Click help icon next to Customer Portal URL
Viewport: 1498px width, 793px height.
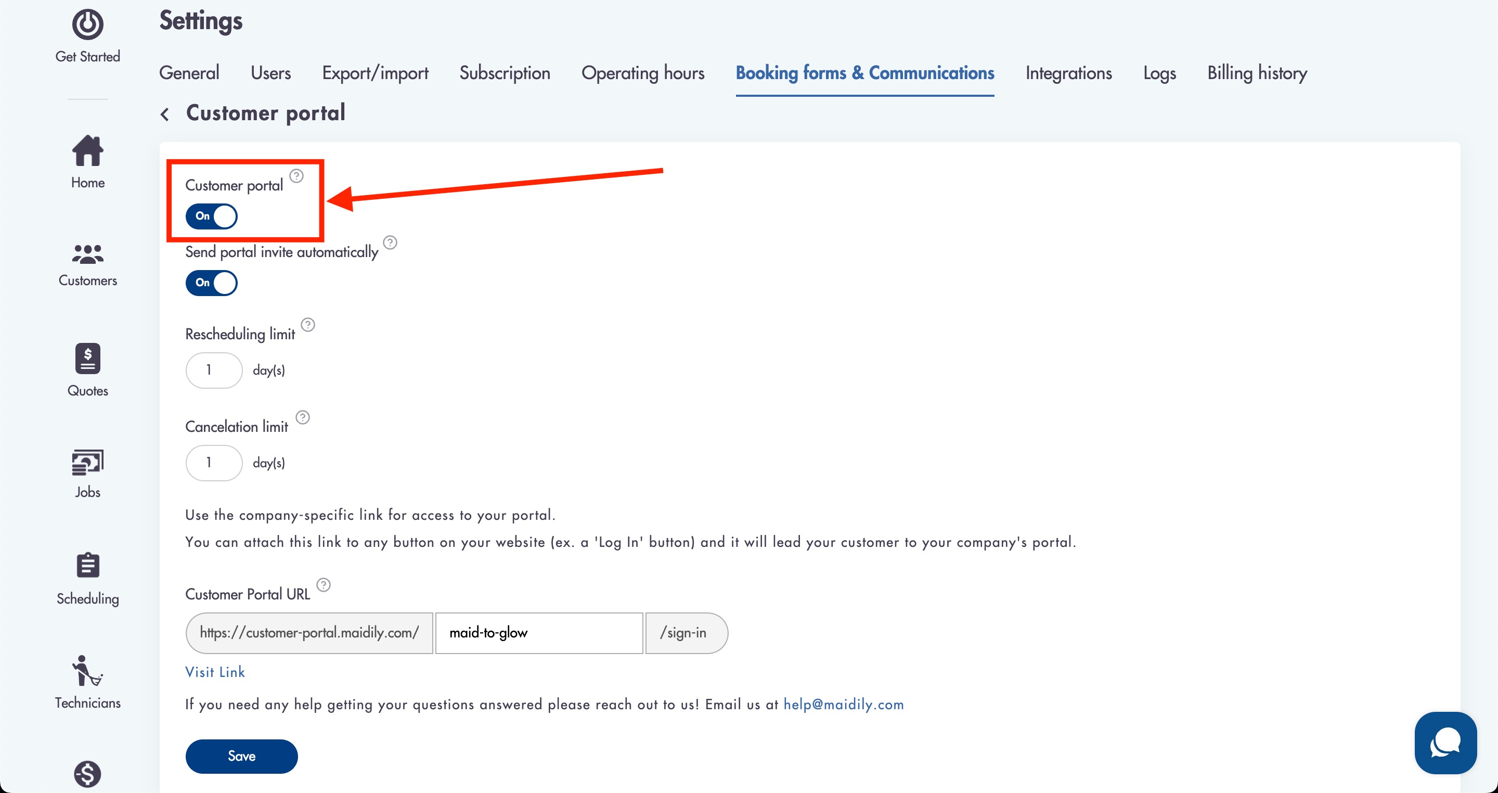tap(324, 585)
